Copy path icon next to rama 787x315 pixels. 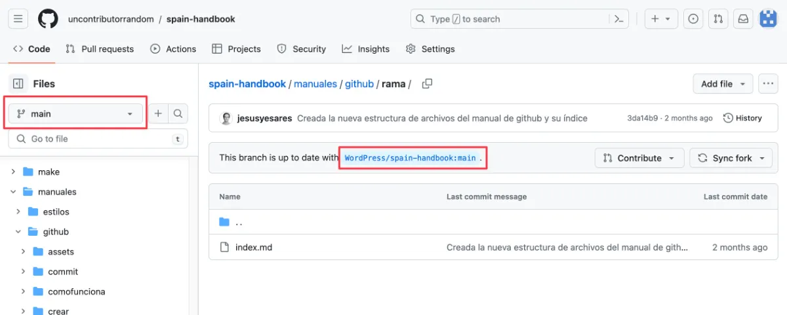[427, 84]
